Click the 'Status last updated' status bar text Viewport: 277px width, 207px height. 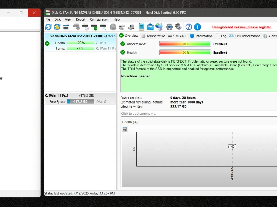[x=79, y=193]
